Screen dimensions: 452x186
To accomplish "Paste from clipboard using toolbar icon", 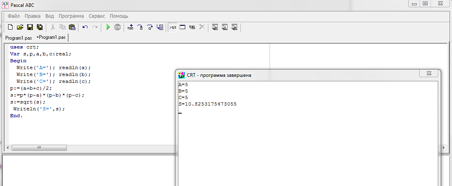I will click(72, 27).
